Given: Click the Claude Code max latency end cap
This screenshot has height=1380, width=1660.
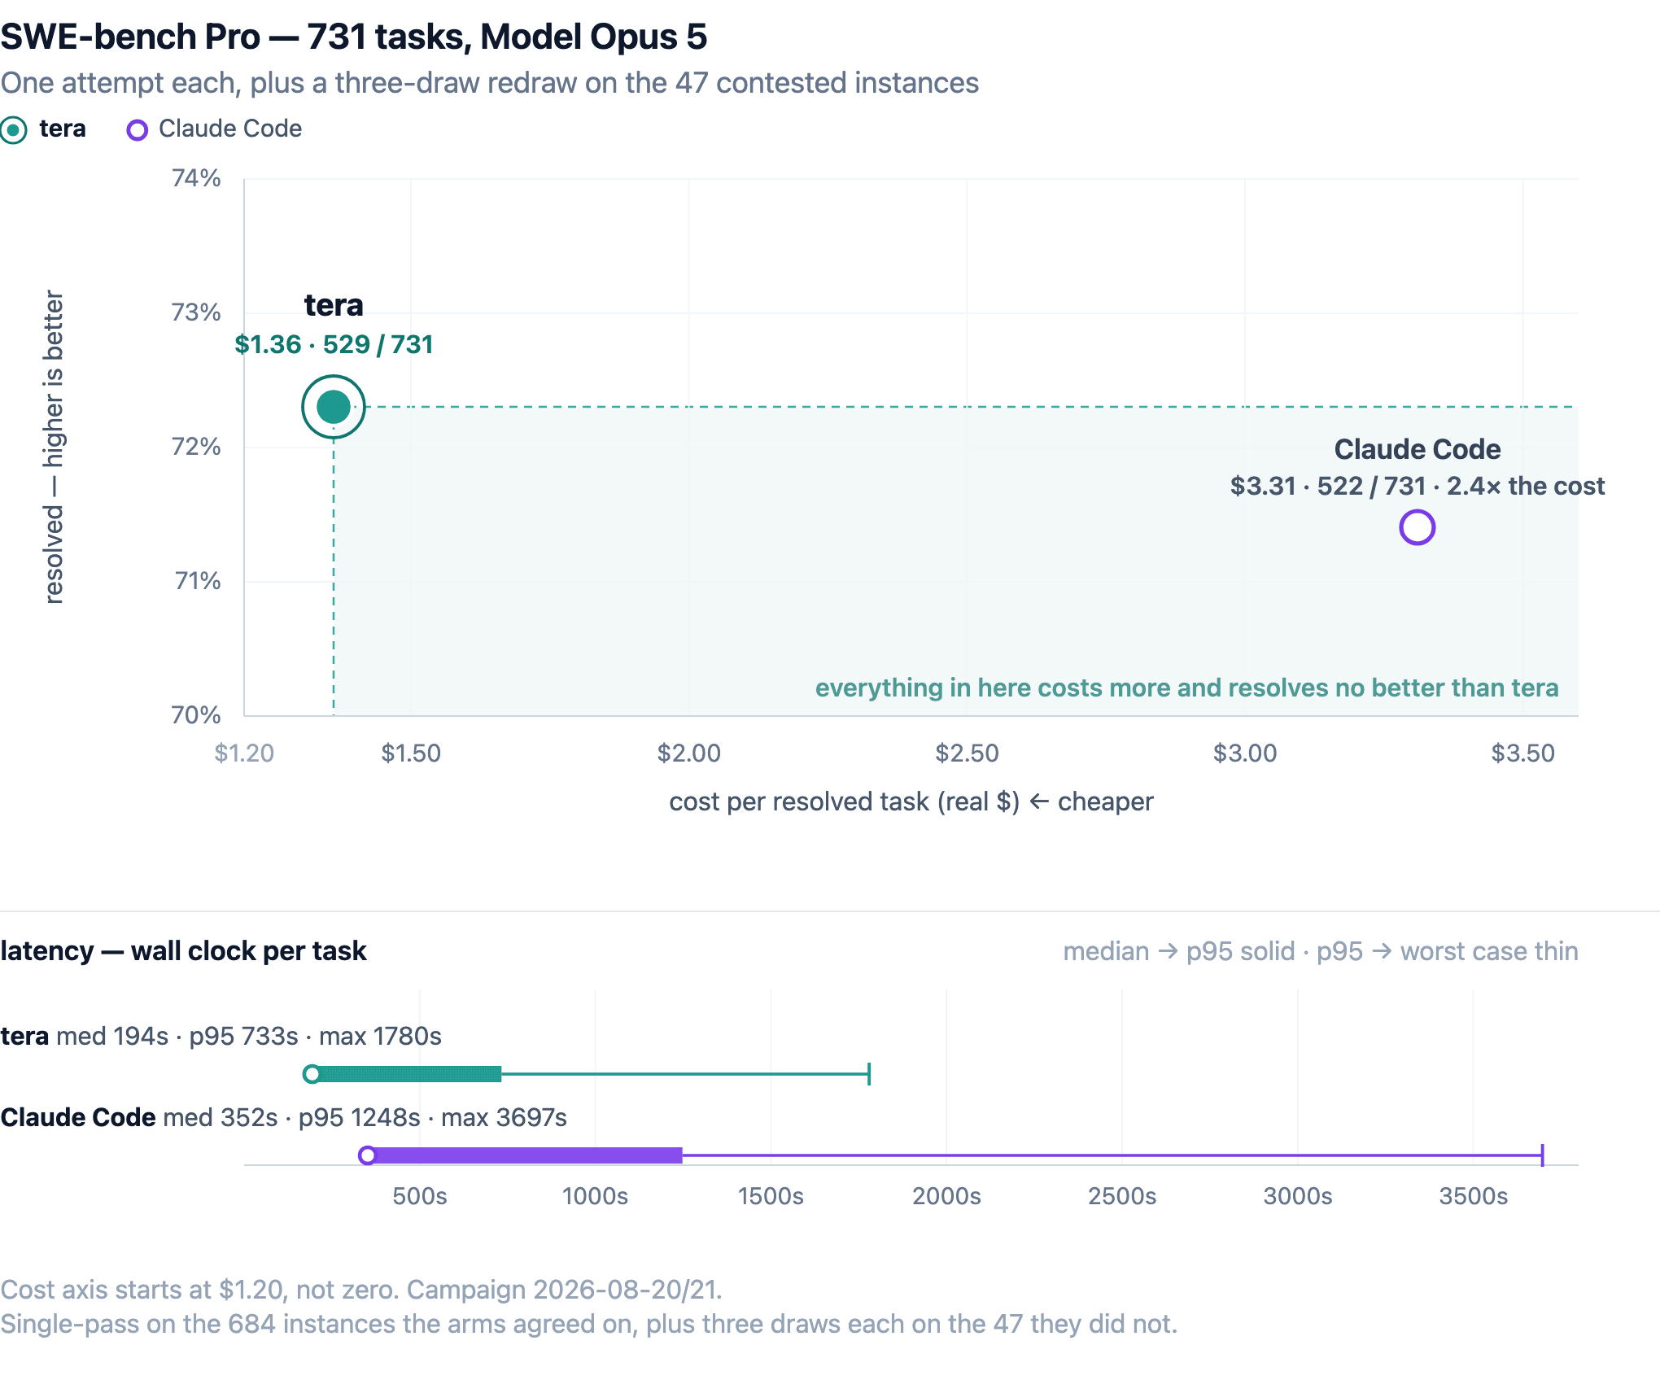Looking at the screenshot, I should tap(1542, 1155).
